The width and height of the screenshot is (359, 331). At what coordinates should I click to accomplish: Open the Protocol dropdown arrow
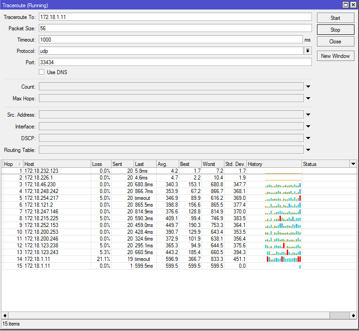(308, 51)
